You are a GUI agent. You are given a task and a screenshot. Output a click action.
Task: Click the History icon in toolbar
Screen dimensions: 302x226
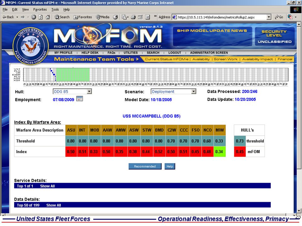115,17
